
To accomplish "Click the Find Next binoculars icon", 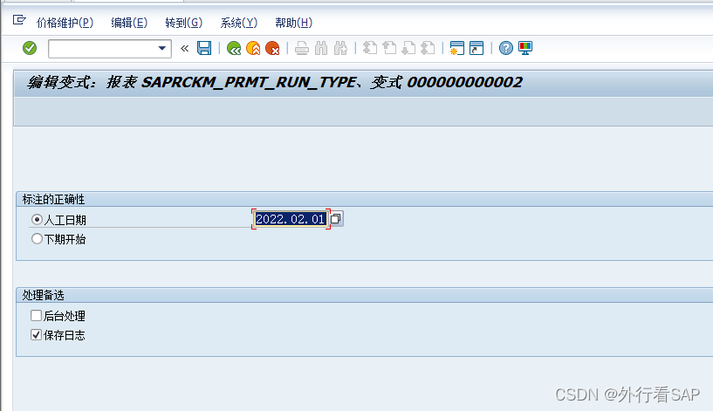I will click(x=340, y=48).
